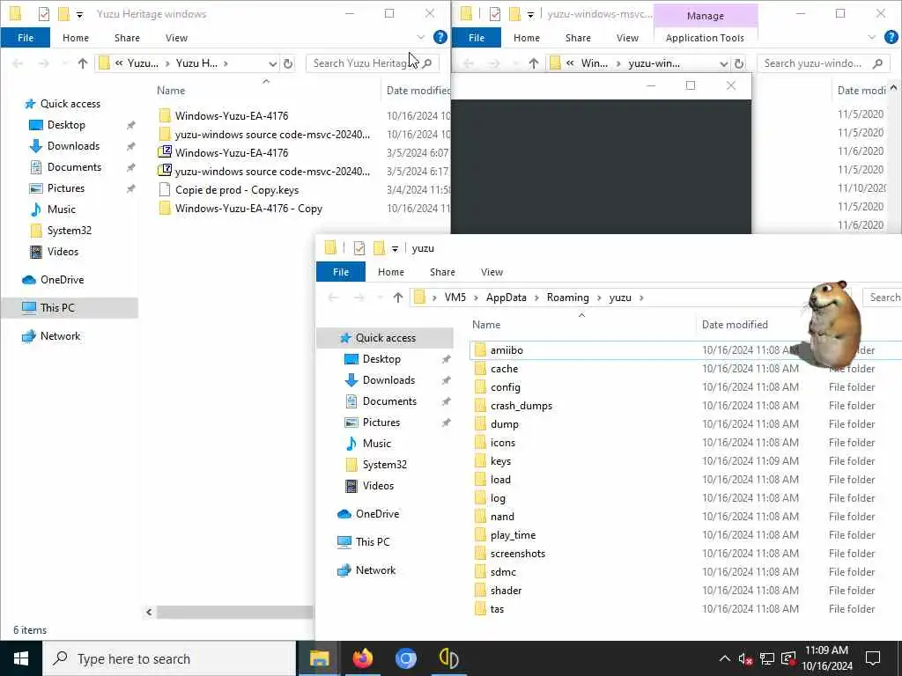Refresh the yuzu-windows-msvc folder
This screenshot has height=676, width=902.
739,63
